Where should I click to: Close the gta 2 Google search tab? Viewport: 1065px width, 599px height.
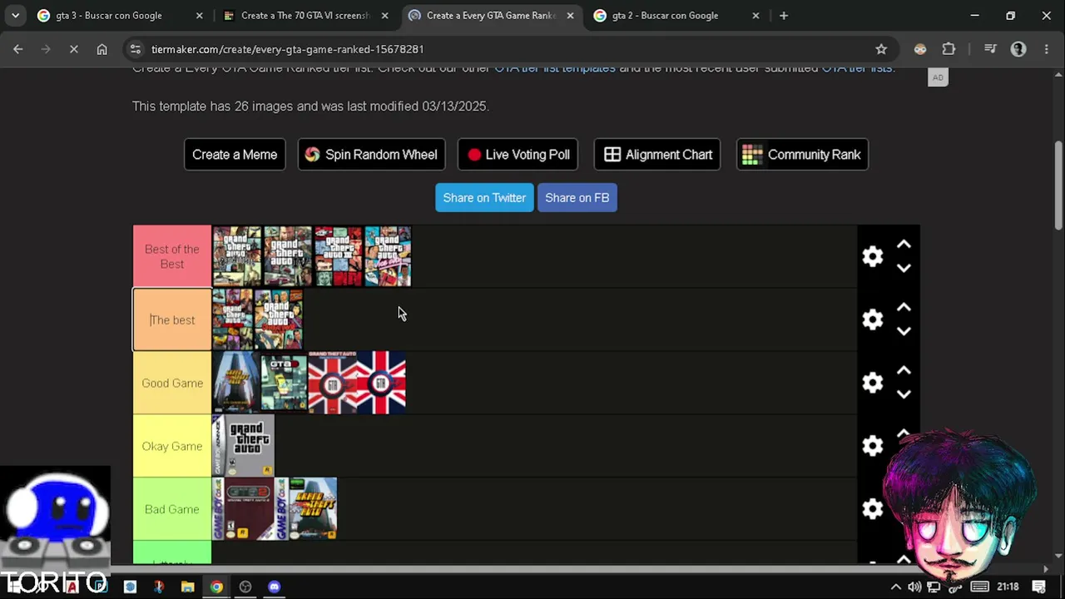pos(755,15)
